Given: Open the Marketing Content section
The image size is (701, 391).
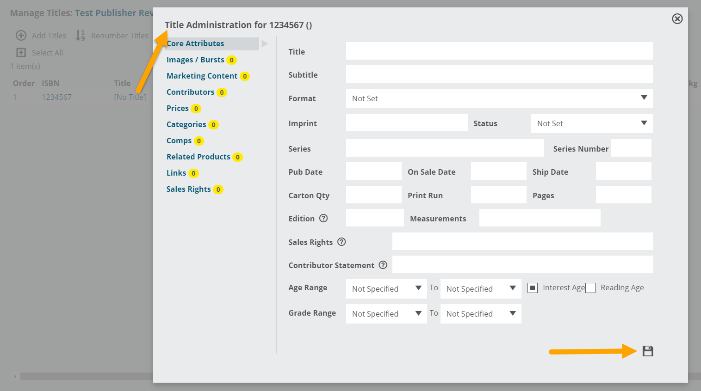Looking at the screenshot, I should tap(202, 76).
